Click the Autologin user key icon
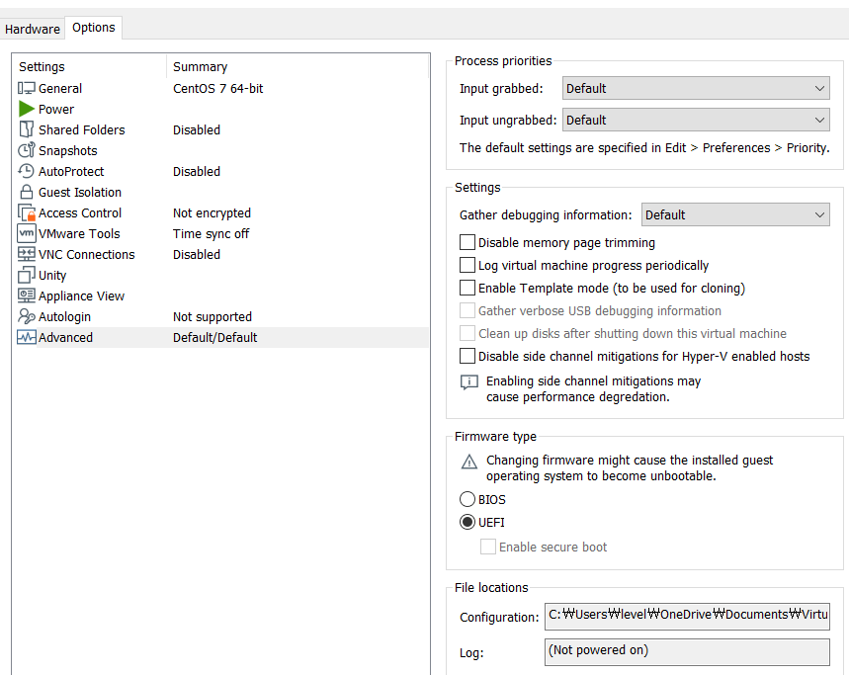 click(26, 316)
